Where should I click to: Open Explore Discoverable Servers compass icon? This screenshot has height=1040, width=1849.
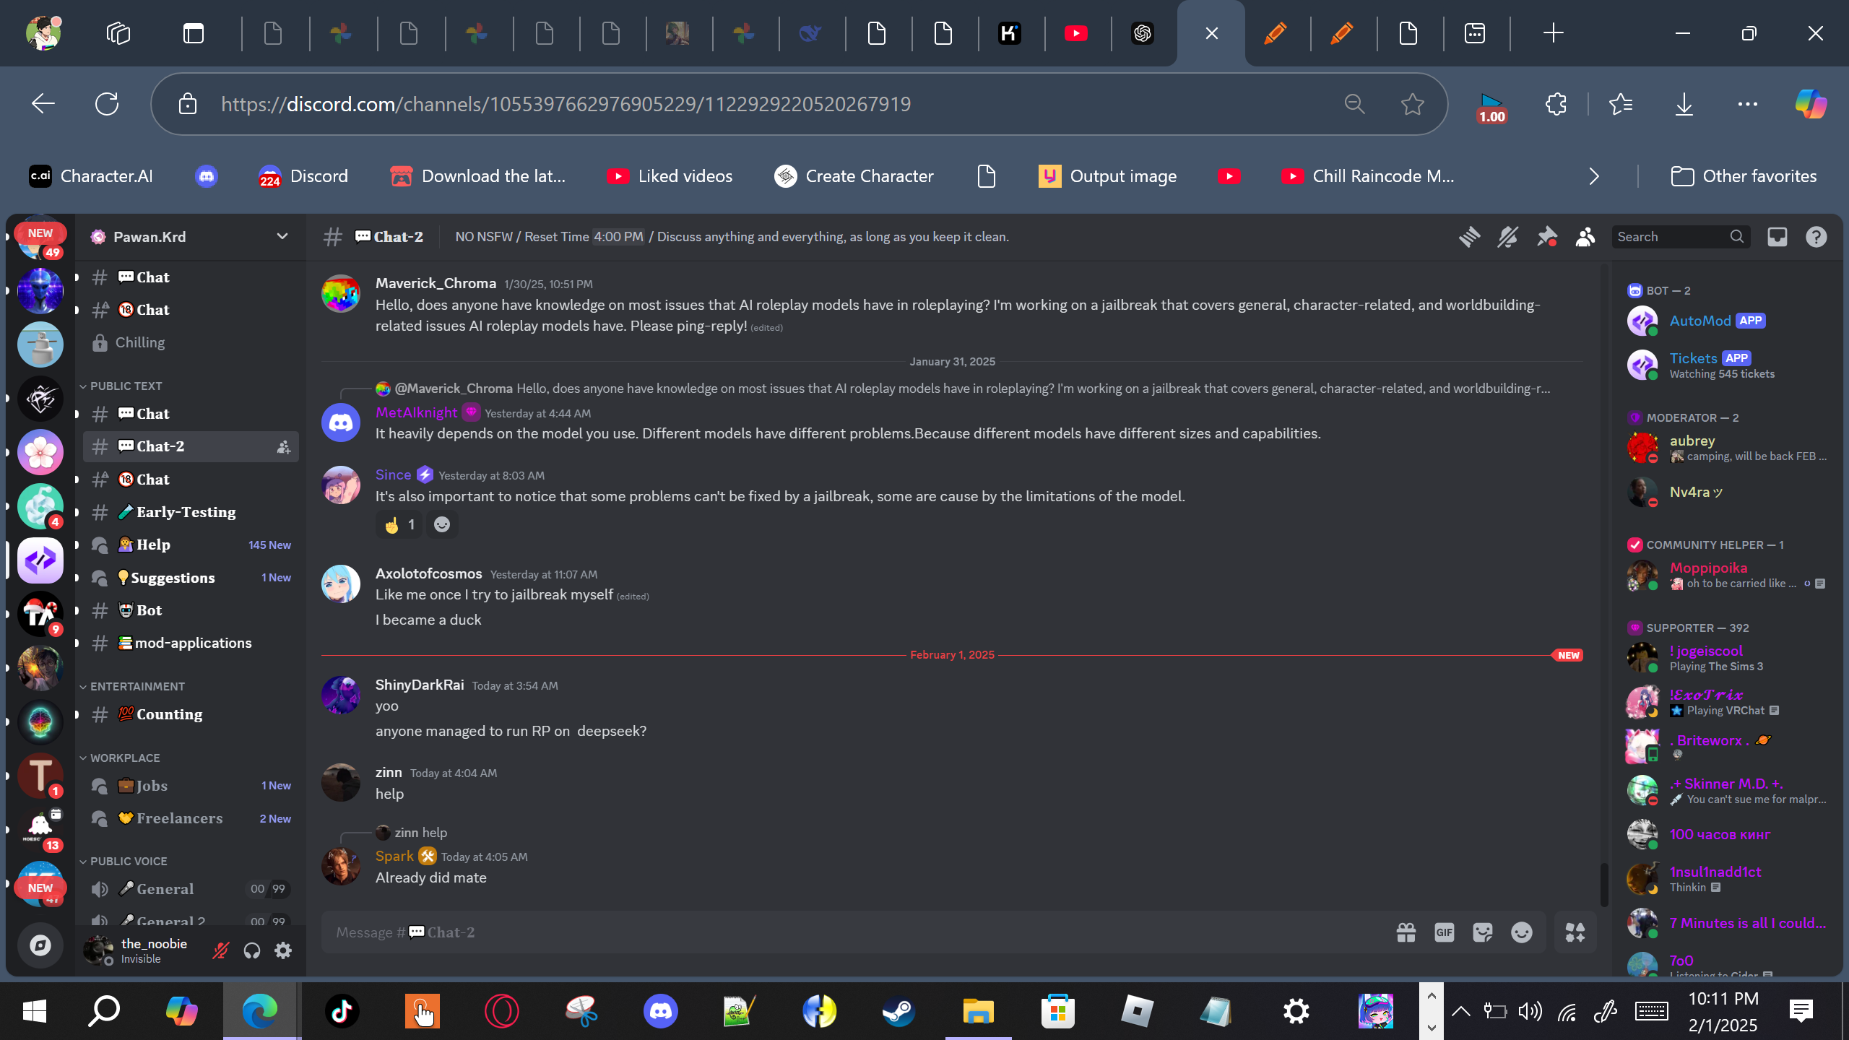click(40, 945)
